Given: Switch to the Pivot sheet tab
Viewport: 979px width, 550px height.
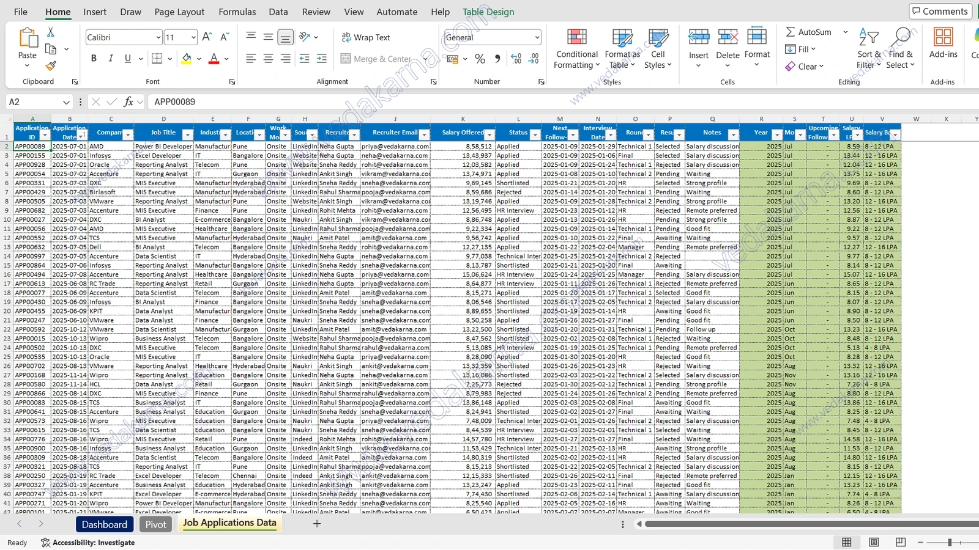Looking at the screenshot, I should click(x=155, y=524).
